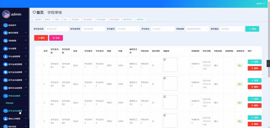Check the checkbox for row 3
This screenshot has width=270, height=128.
pos(37,103)
